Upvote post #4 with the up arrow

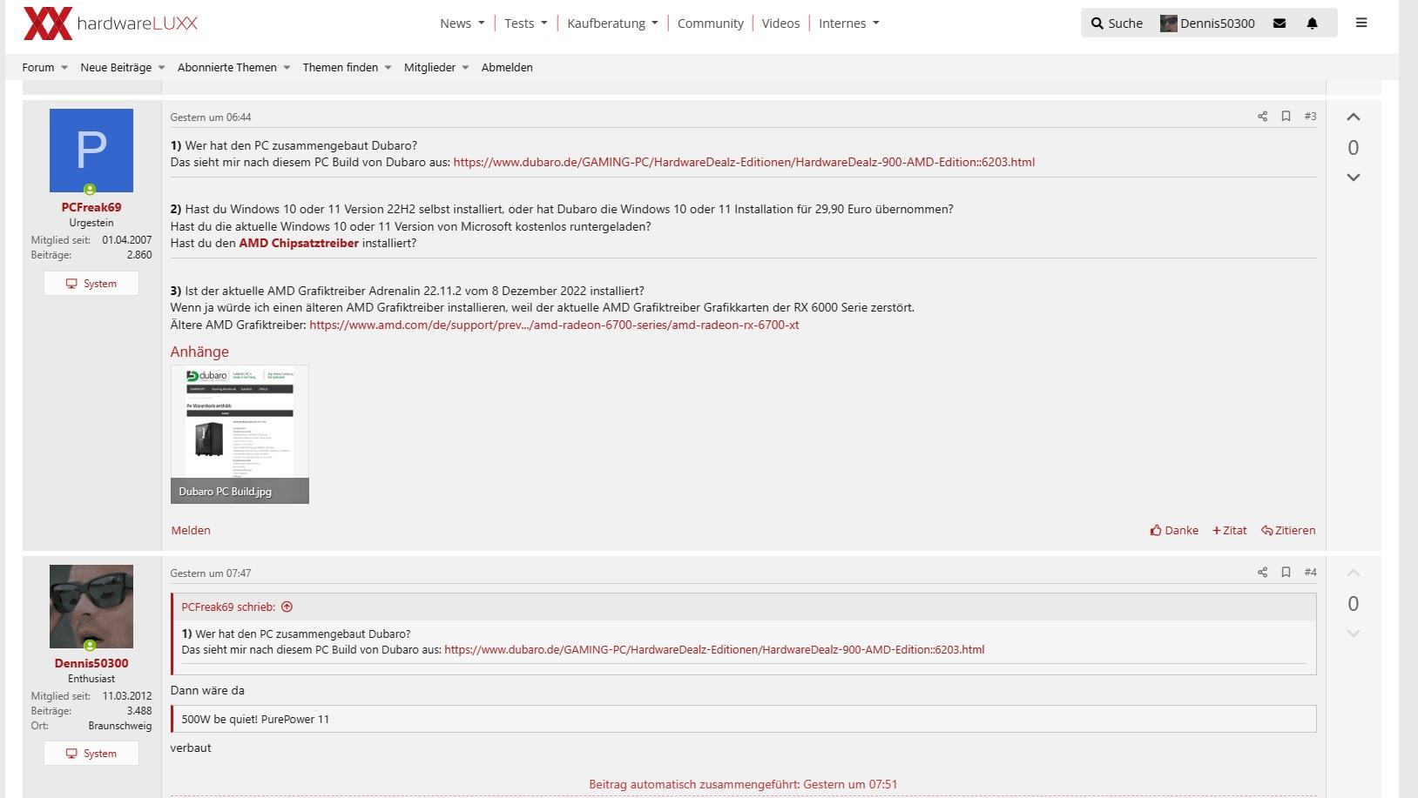point(1353,573)
